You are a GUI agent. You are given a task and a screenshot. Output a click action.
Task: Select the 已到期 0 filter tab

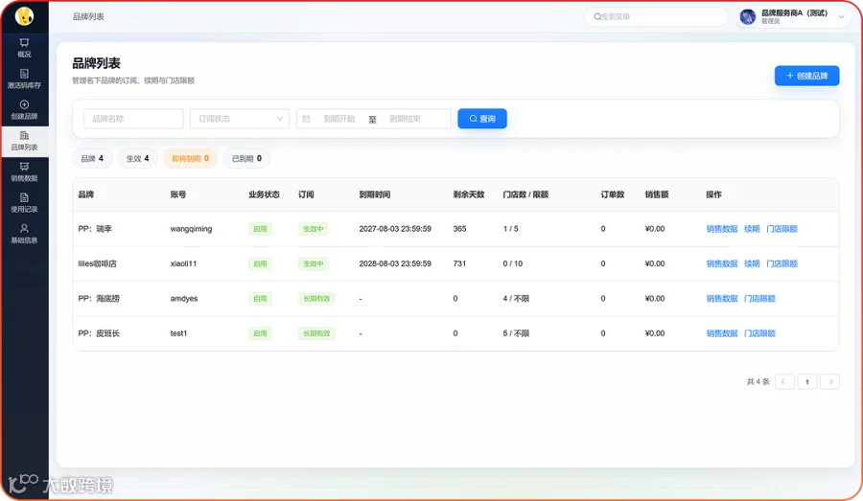pyautogui.click(x=246, y=158)
